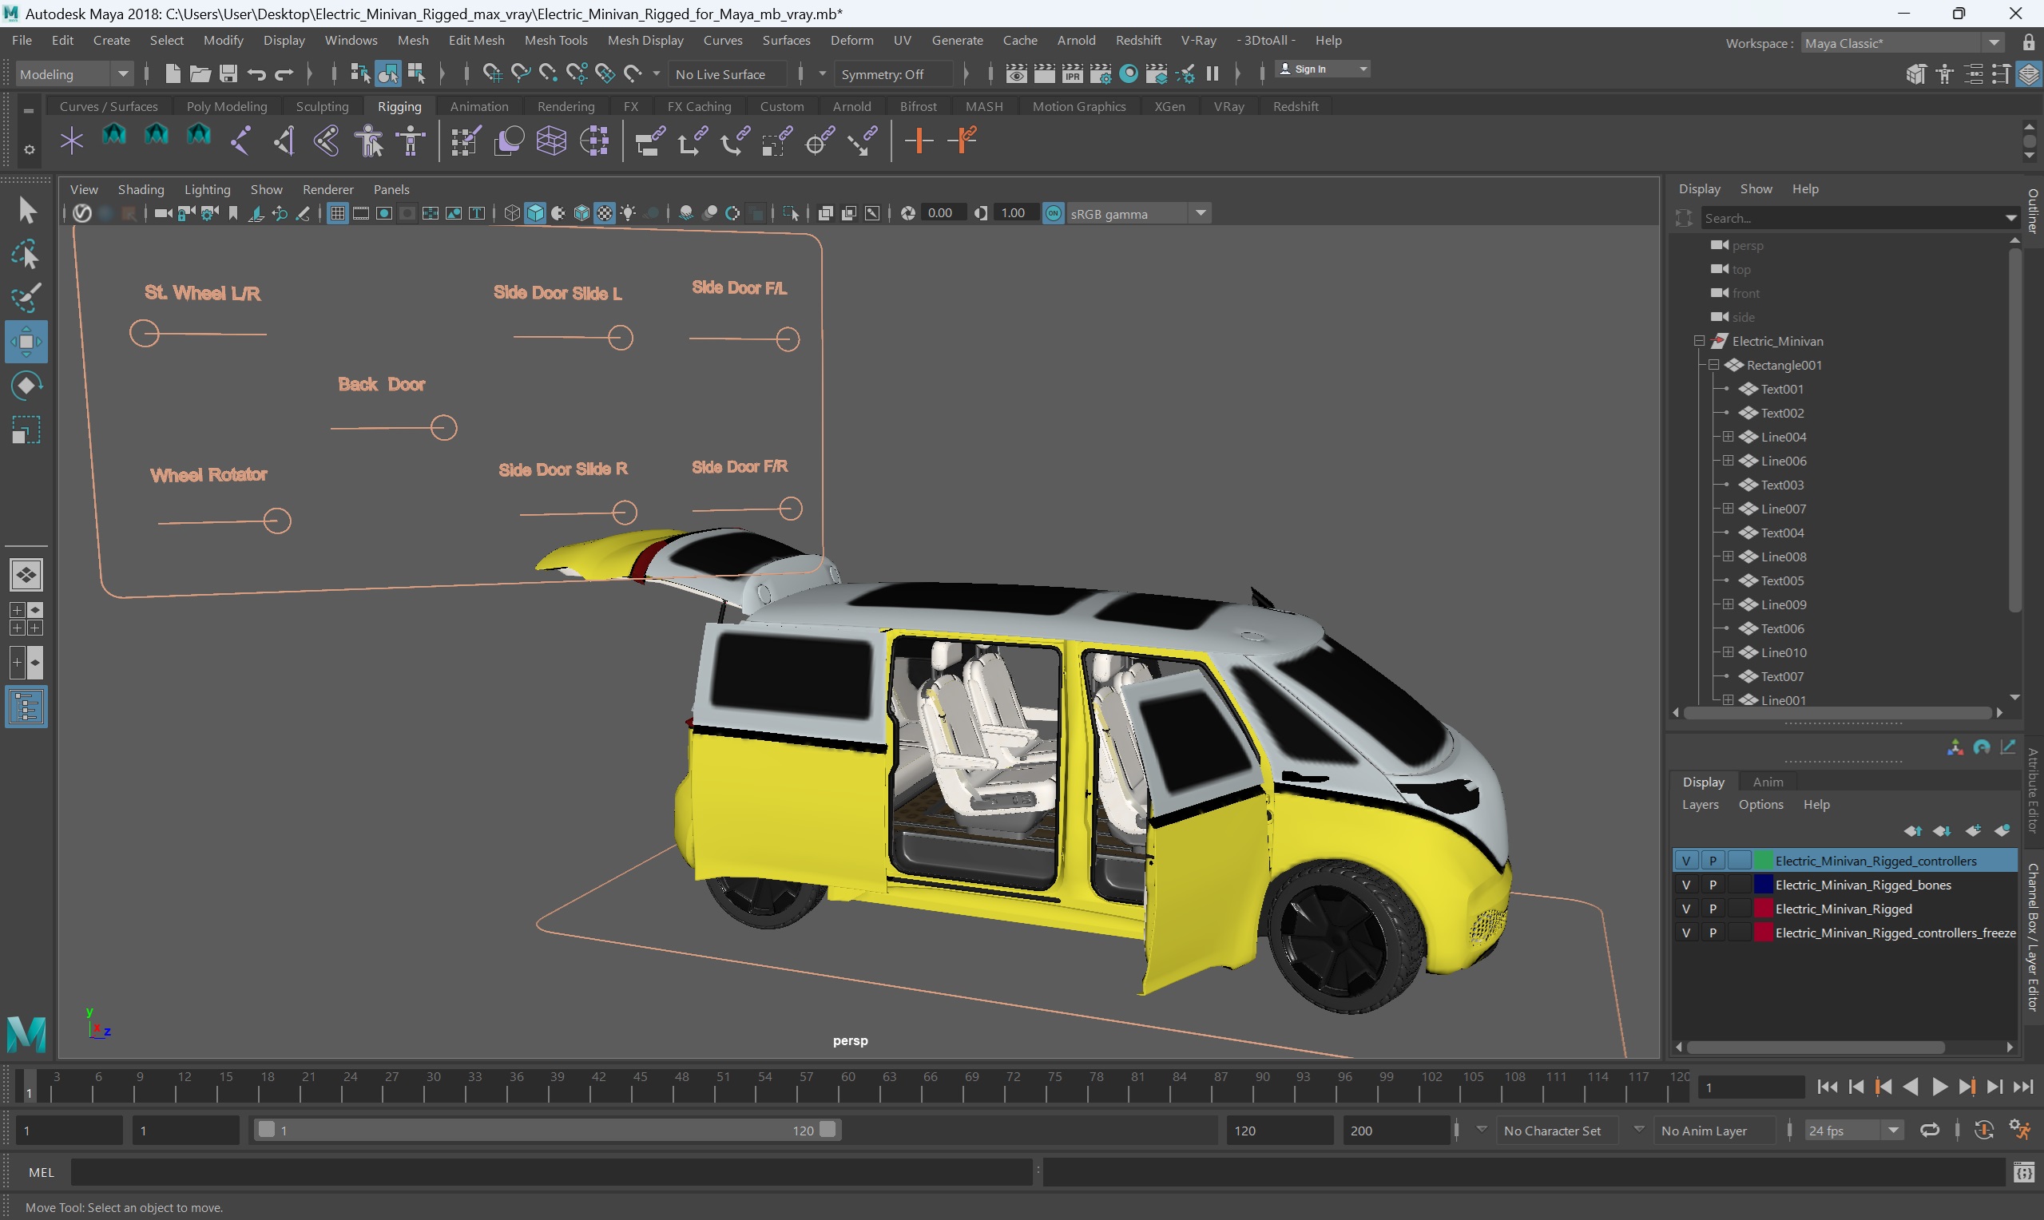Open the sRGB gamma dropdown
Viewport: 2044px width, 1220px height.
[x=1138, y=214]
